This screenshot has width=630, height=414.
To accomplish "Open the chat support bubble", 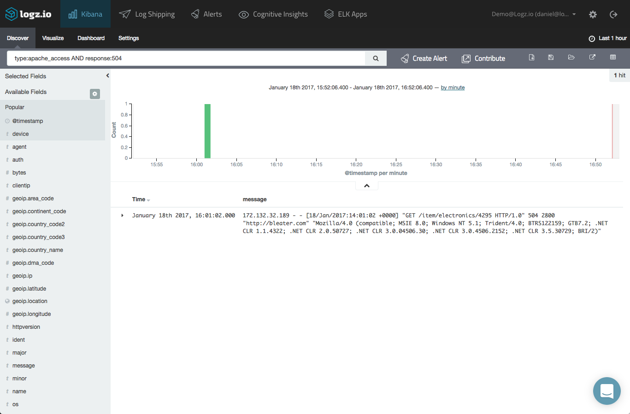I will [x=607, y=391].
